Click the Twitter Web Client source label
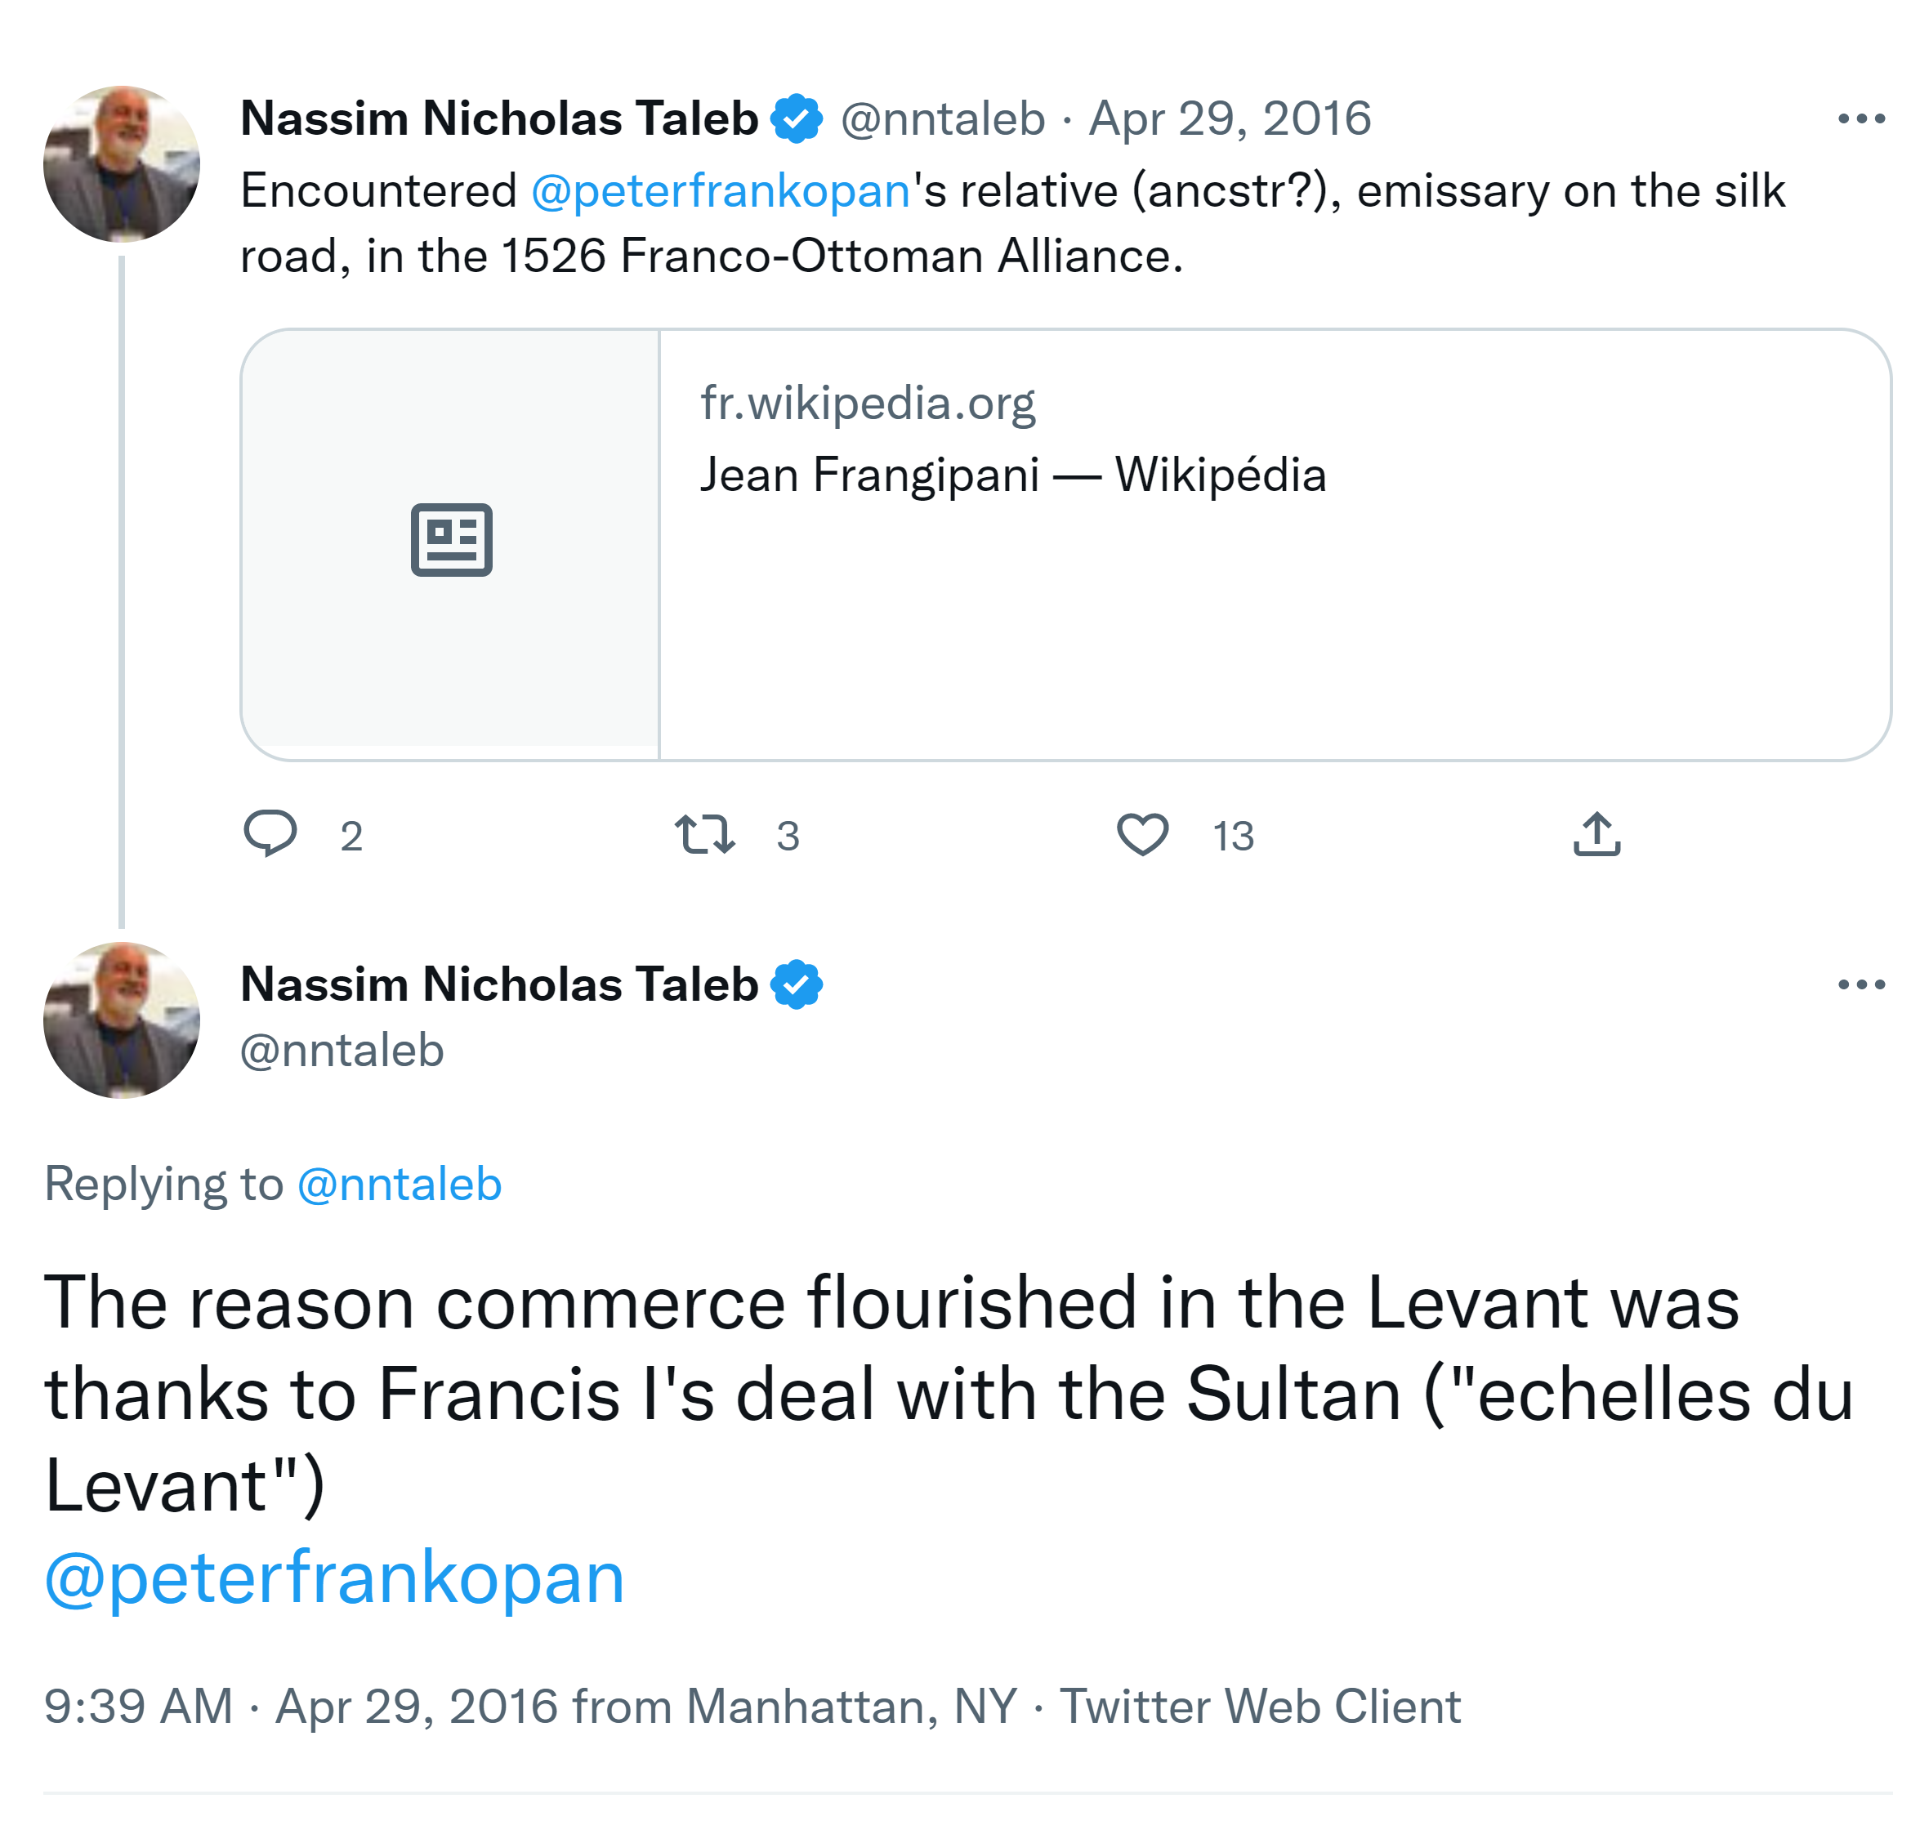The width and height of the screenshot is (1920, 1821). [x=1259, y=1707]
